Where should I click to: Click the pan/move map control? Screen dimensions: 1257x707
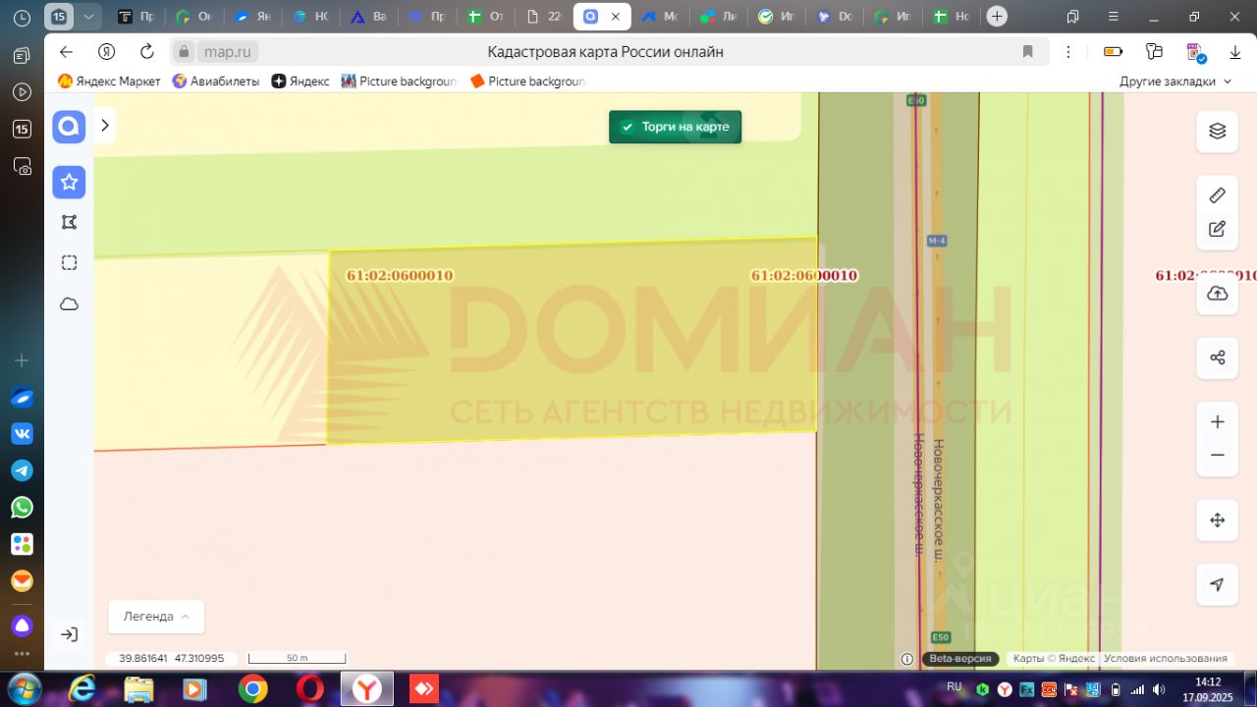click(1217, 520)
